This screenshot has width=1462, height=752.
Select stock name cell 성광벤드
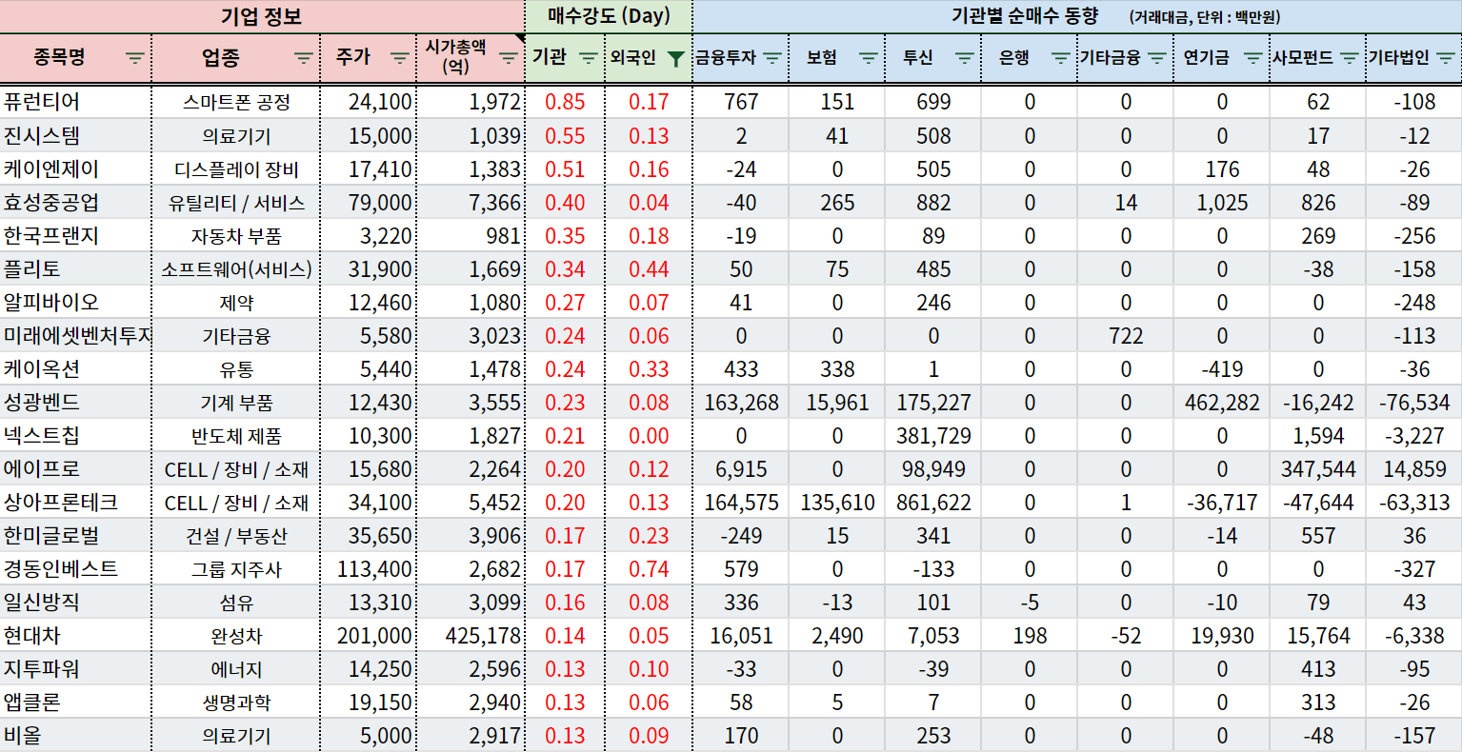pos(75,402)
